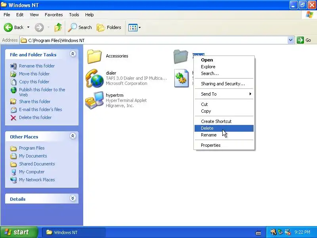Open the Help menu
The height and width of the screenshot is (238, 317).
click(x=90, y=15)
